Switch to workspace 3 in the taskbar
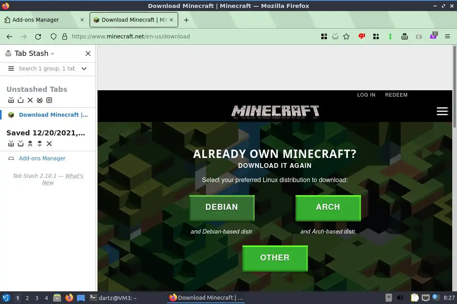This screenshot has height=304, width=457. [x=37, y=298]
